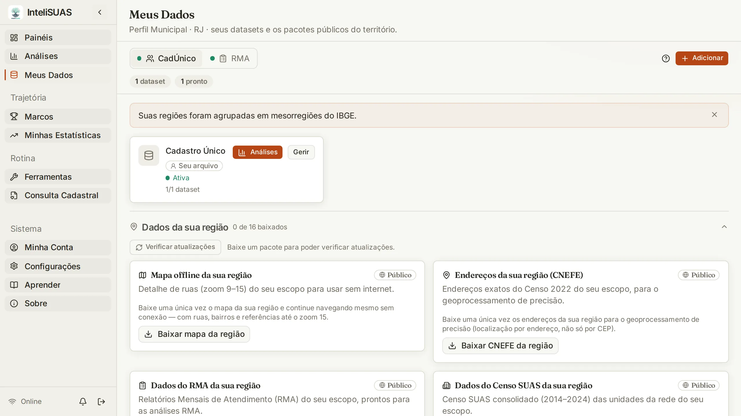741x416 pixels.
Task: Switch to the RMA tab
Action: [230, 58]
